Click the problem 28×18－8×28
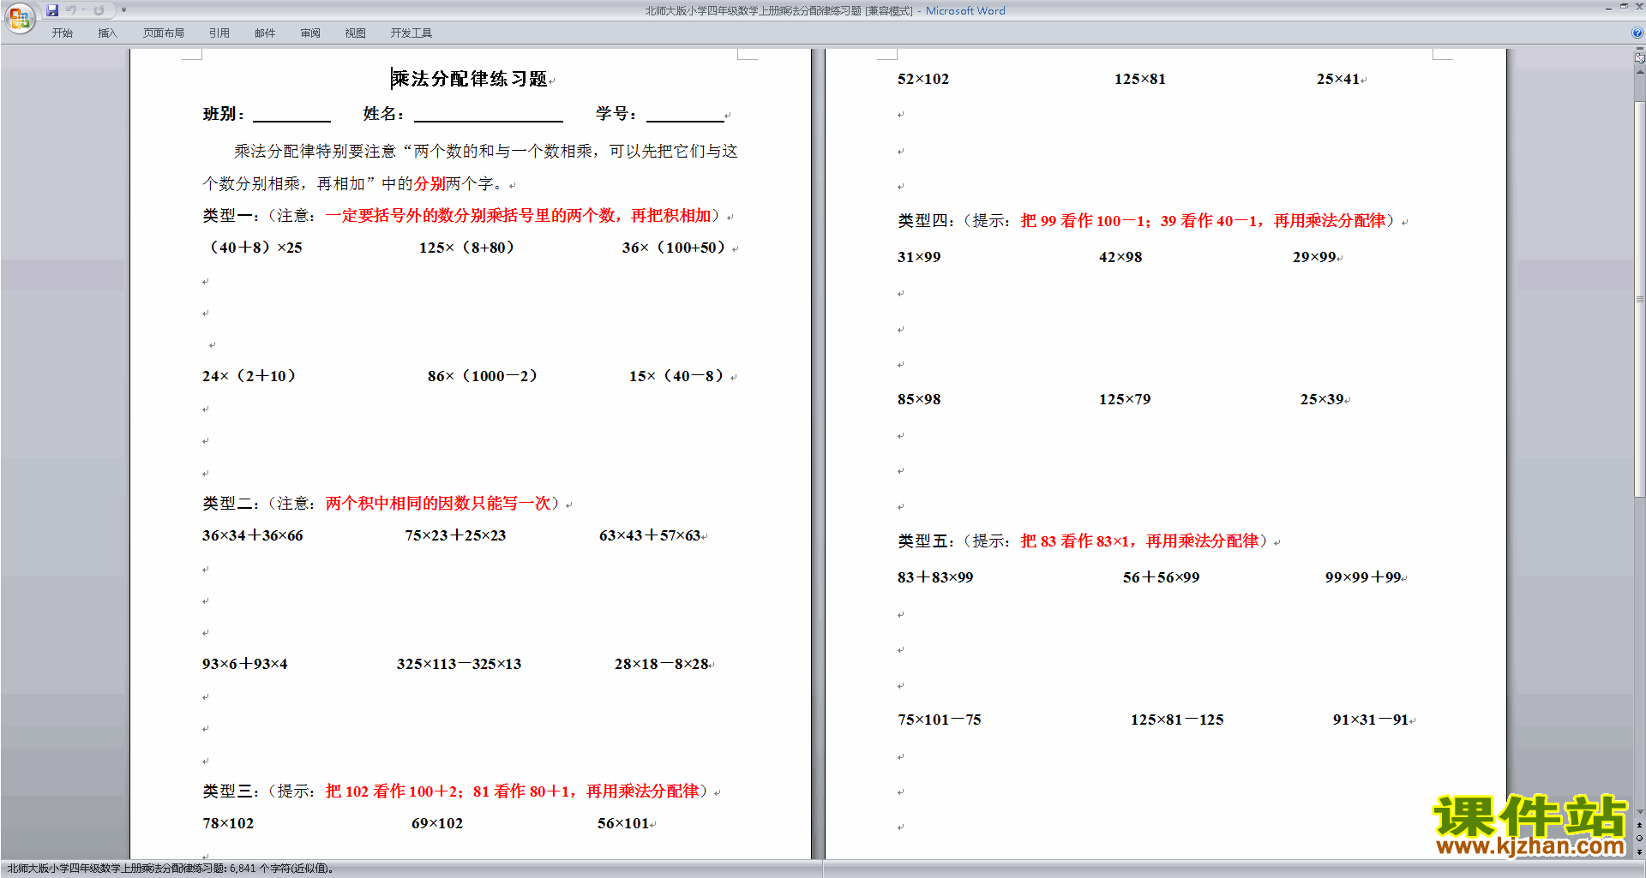1646x878 pixels. tap(662, 664)
